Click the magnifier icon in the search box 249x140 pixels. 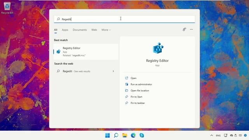click(x=58, y=19)
